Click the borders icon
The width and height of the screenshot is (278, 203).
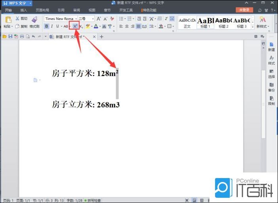[169, 26]
